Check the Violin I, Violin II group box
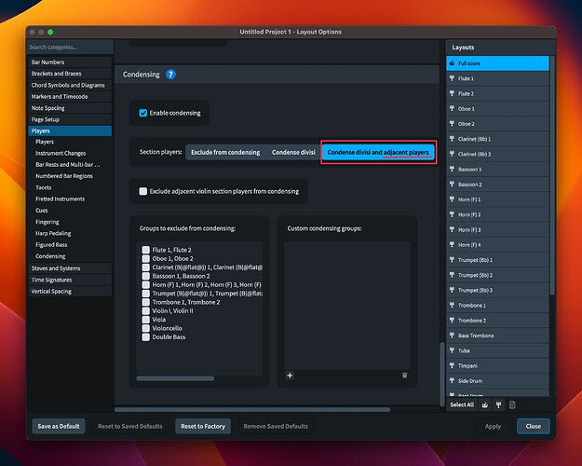 (x=146, y=310)
